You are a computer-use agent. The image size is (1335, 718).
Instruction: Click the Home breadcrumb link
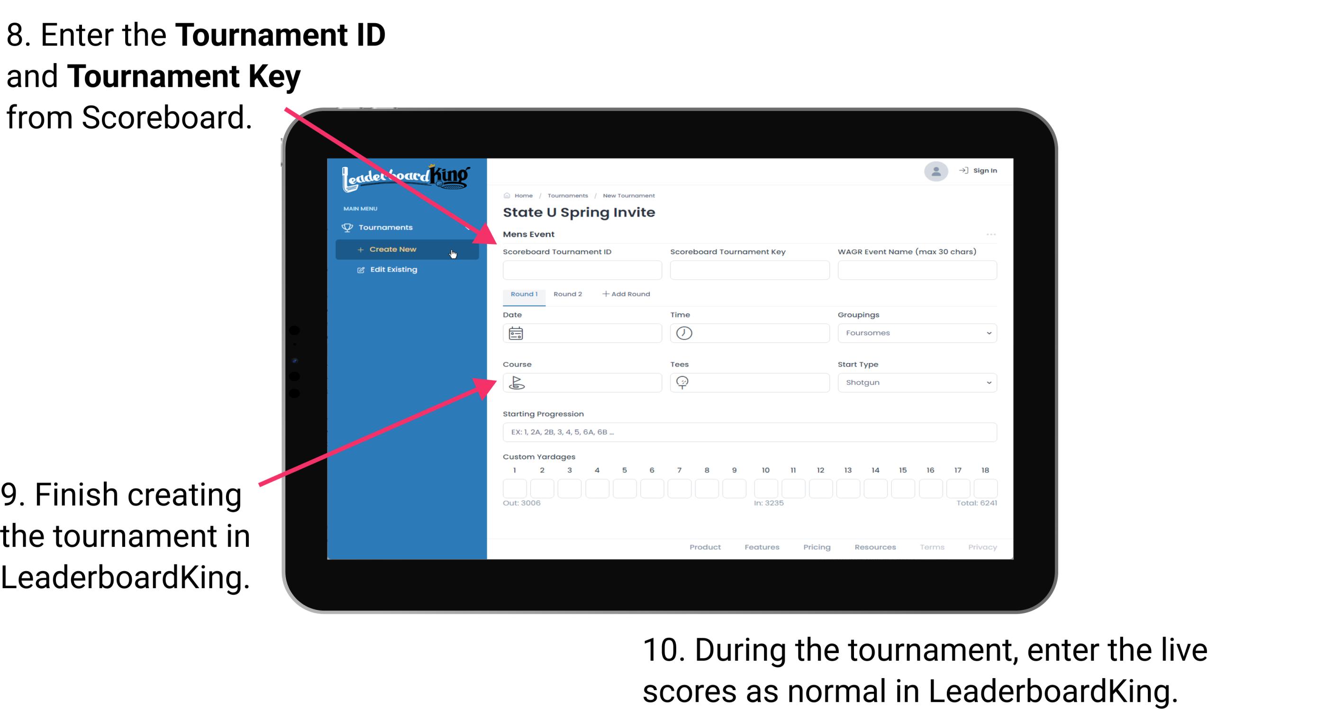point(522,194)
